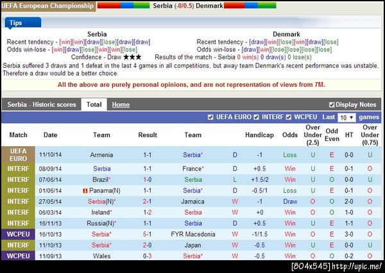
Task: Click the Confidence - Draw star rating
Action: 132,57
